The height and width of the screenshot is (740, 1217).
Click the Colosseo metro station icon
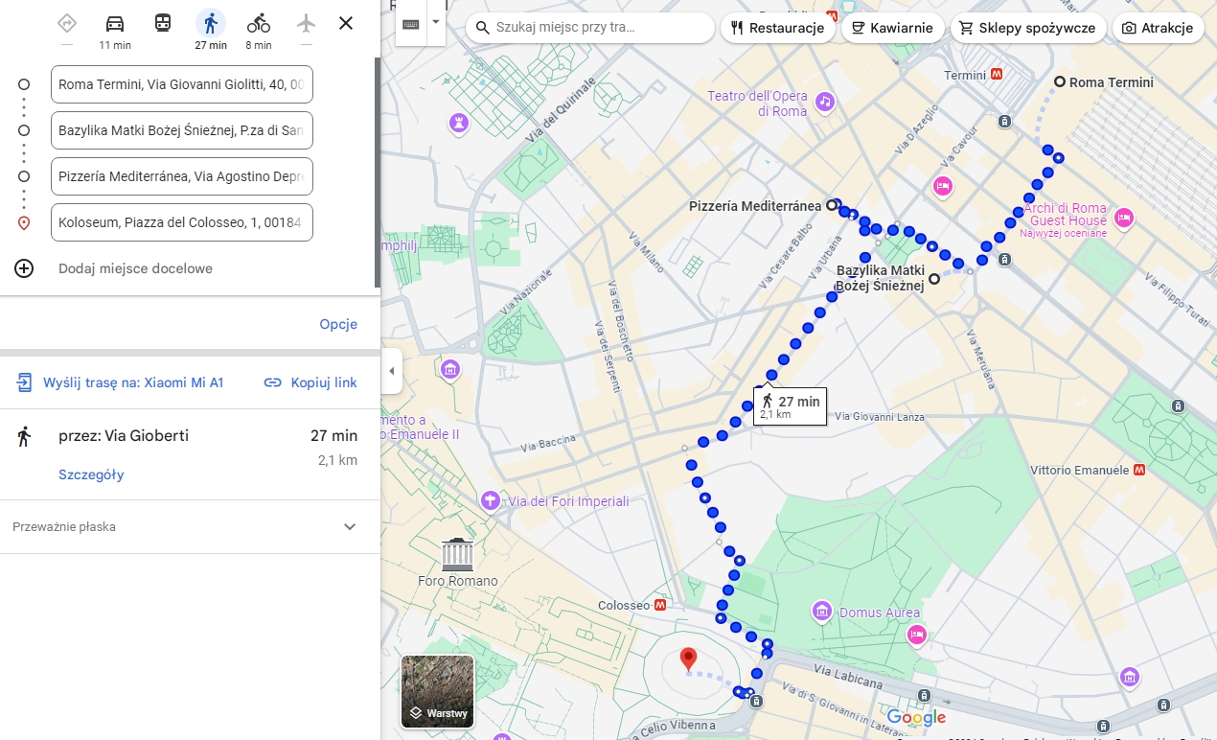pos(660,605)
